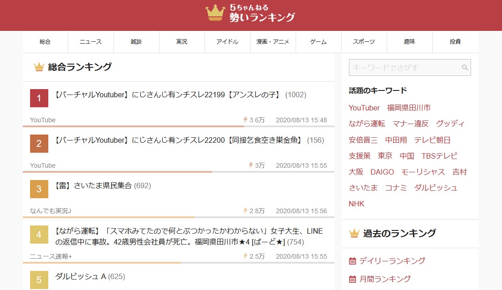Click keyword ながら運転 in sidebar

click(367, 124)
